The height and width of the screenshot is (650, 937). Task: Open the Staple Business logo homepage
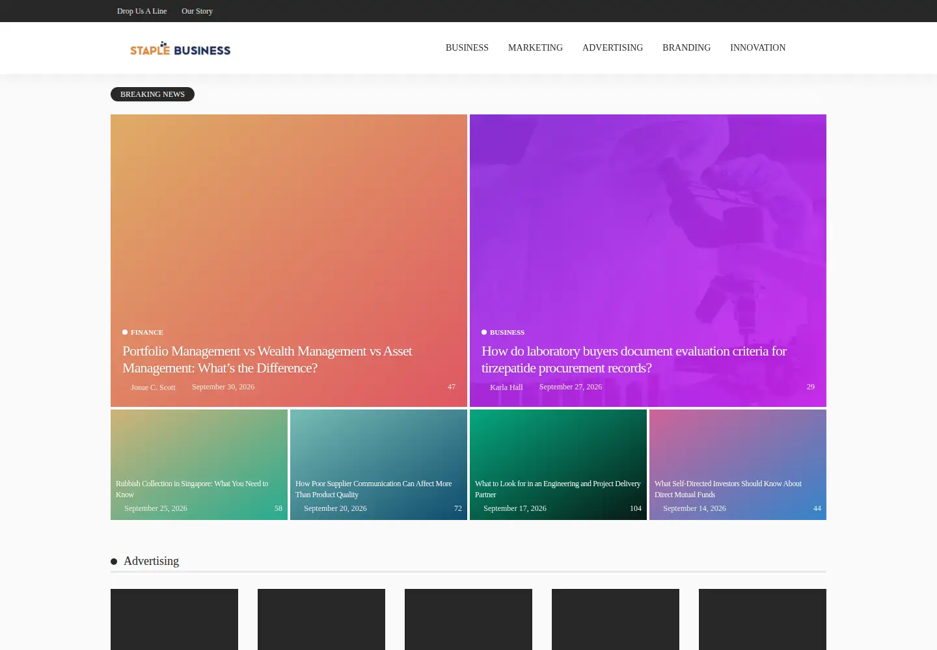coord(180,49)
